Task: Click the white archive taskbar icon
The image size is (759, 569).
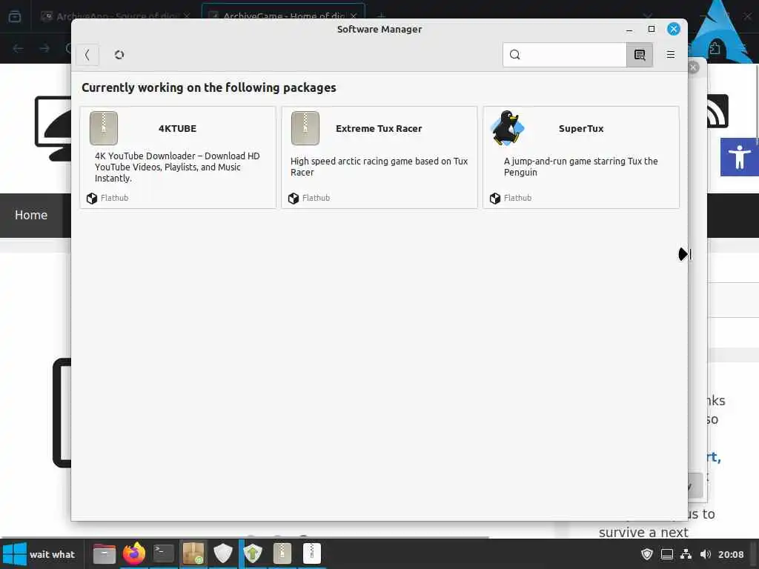Action: coord(312,553)
